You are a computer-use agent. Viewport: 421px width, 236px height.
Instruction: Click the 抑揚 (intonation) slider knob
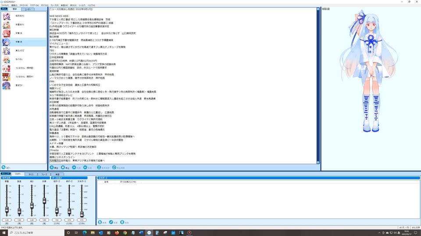[44, 201]
